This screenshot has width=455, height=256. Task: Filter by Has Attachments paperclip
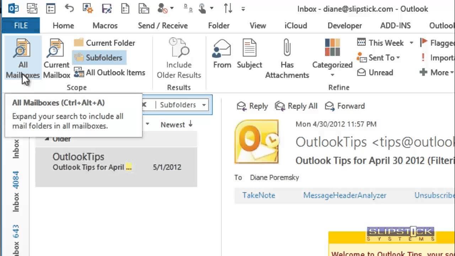287,59
